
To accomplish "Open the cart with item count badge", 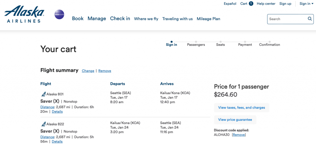I will pos(247,4).
